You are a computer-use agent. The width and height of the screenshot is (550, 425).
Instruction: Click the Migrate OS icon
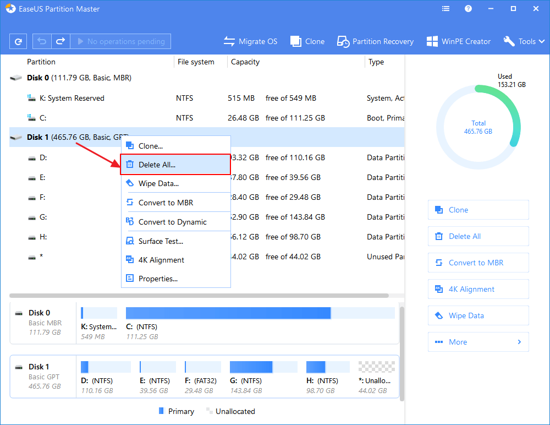coord(229,41)
